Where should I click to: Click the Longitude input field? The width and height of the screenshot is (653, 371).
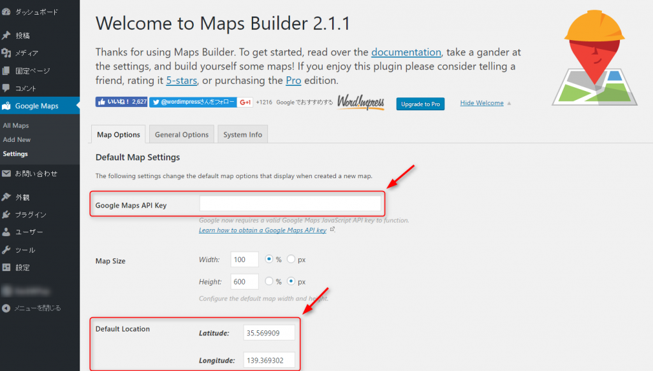click(269, 360)
